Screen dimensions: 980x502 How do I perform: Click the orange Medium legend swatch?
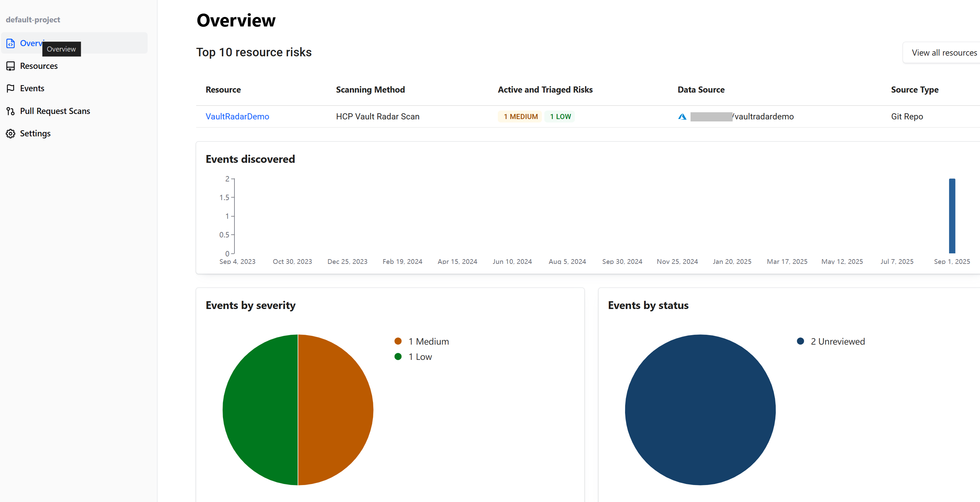398,341
